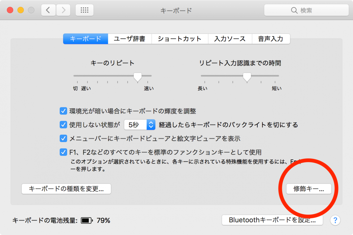The width and height of the screenshot is (353, 235).
Task: Select the 入力ソース tab
Action: click(230, 39)
